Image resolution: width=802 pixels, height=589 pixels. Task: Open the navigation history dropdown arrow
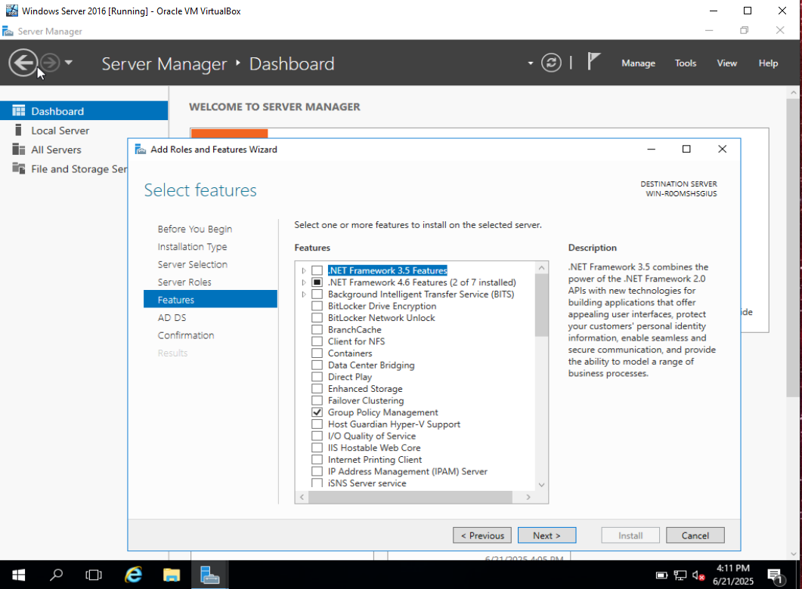[69, 63]
